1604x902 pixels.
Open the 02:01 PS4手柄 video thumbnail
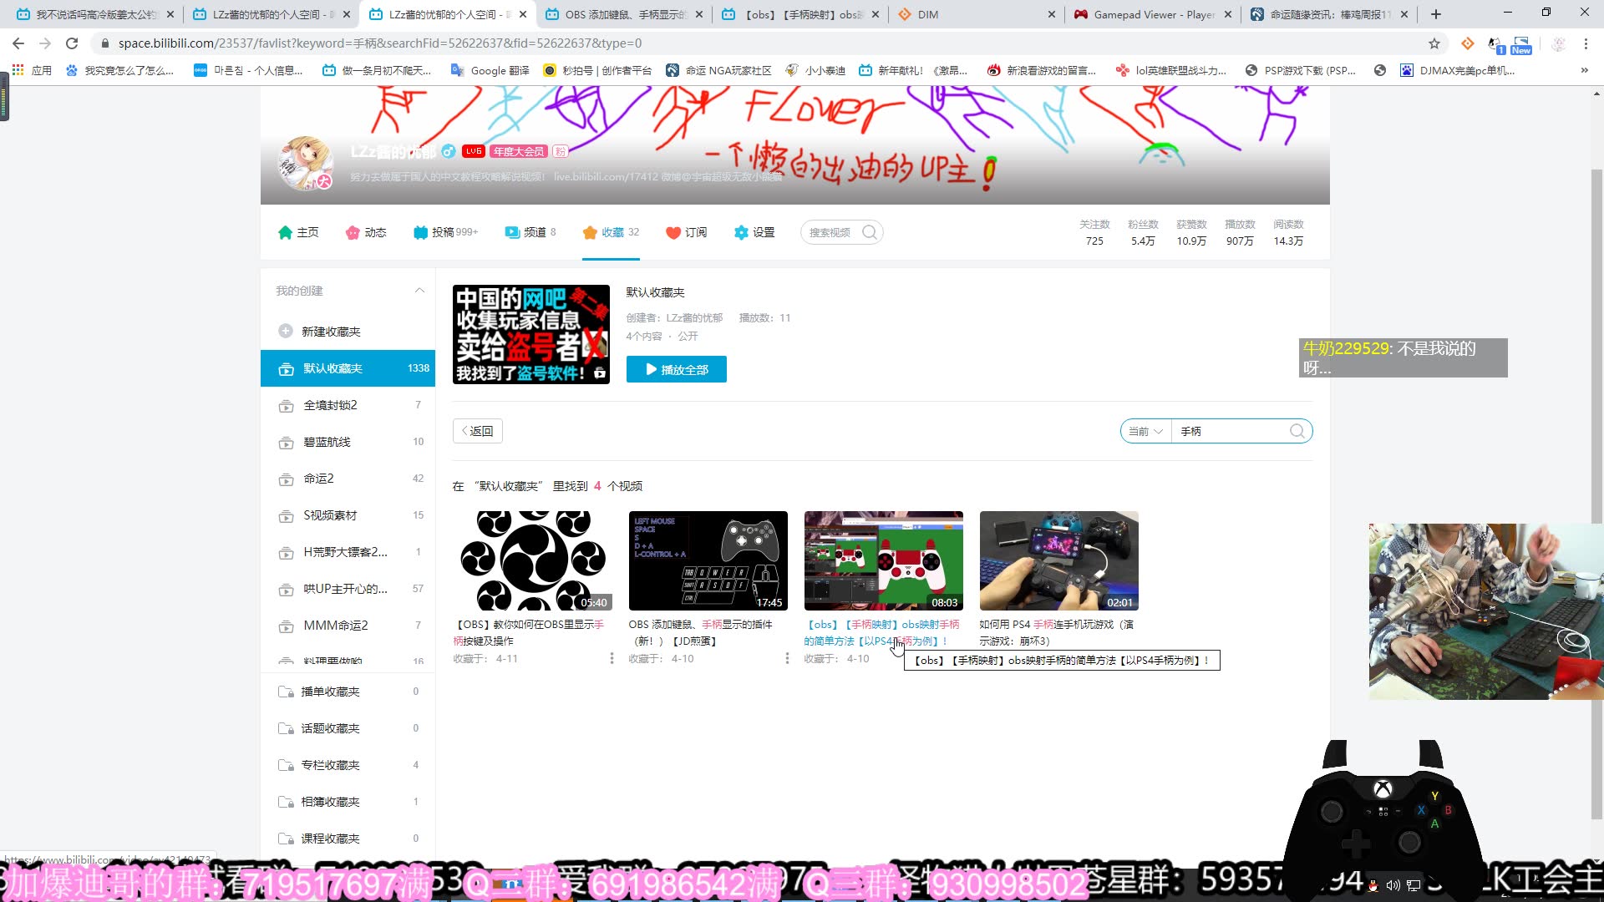[1059, 561]
